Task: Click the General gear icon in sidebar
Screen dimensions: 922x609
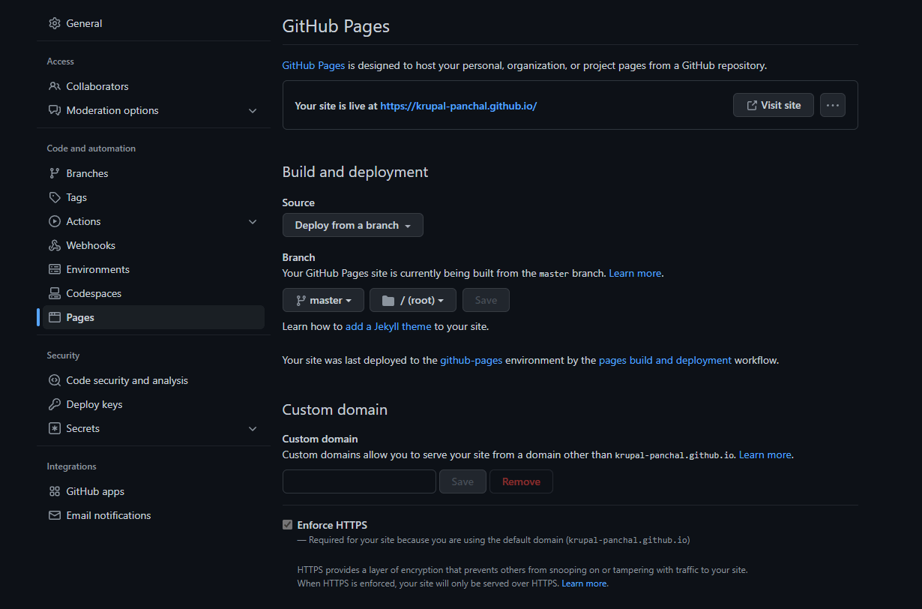Action: [55, 23]
